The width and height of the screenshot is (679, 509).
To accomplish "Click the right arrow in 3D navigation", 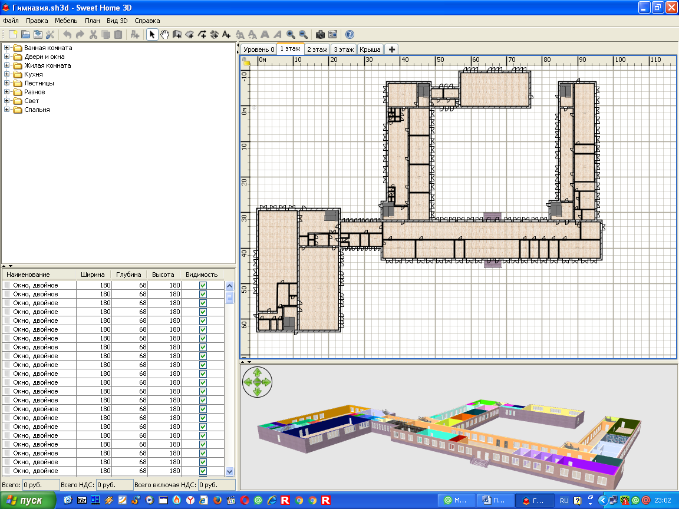I will (267, 382).
